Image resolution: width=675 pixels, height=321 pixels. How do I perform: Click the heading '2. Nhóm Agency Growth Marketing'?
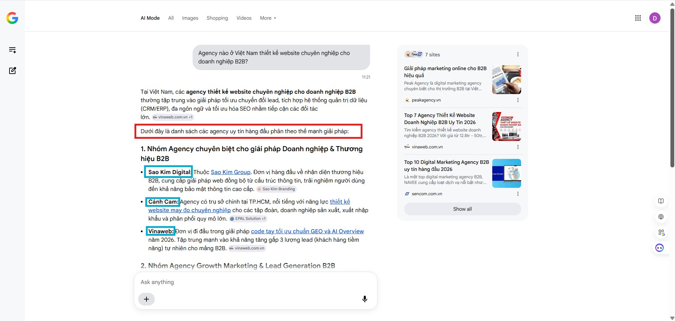click(x=238, y=266)
